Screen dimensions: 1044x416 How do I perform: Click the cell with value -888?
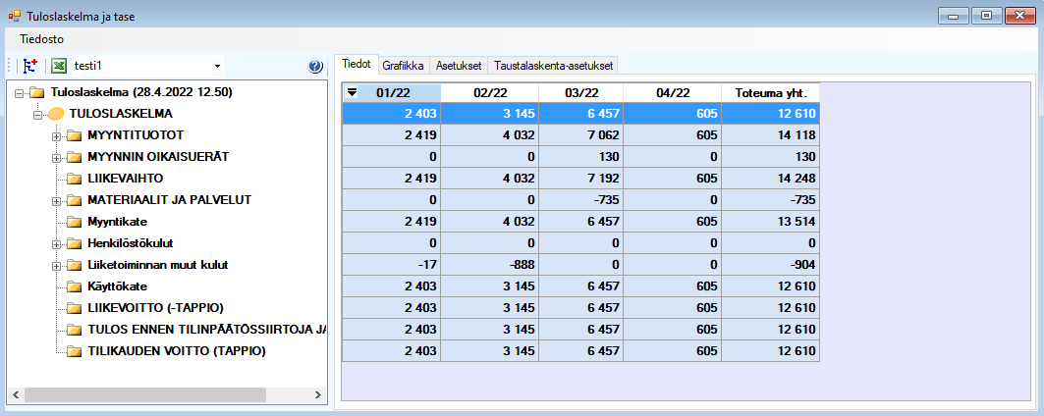pos(490,265)
